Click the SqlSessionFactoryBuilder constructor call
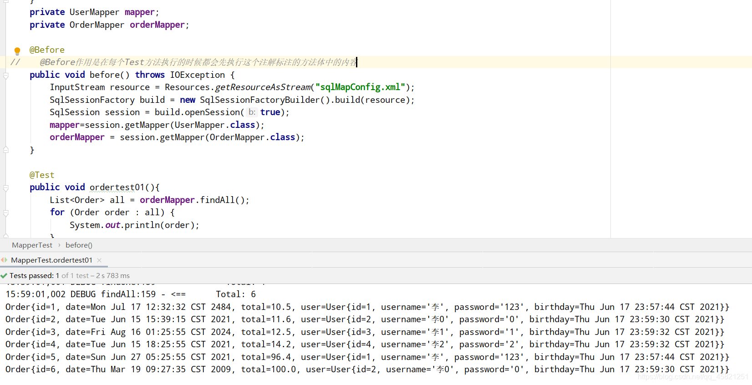Image resolution: width=752 pixels, height=385 pixels. point(265,100)
